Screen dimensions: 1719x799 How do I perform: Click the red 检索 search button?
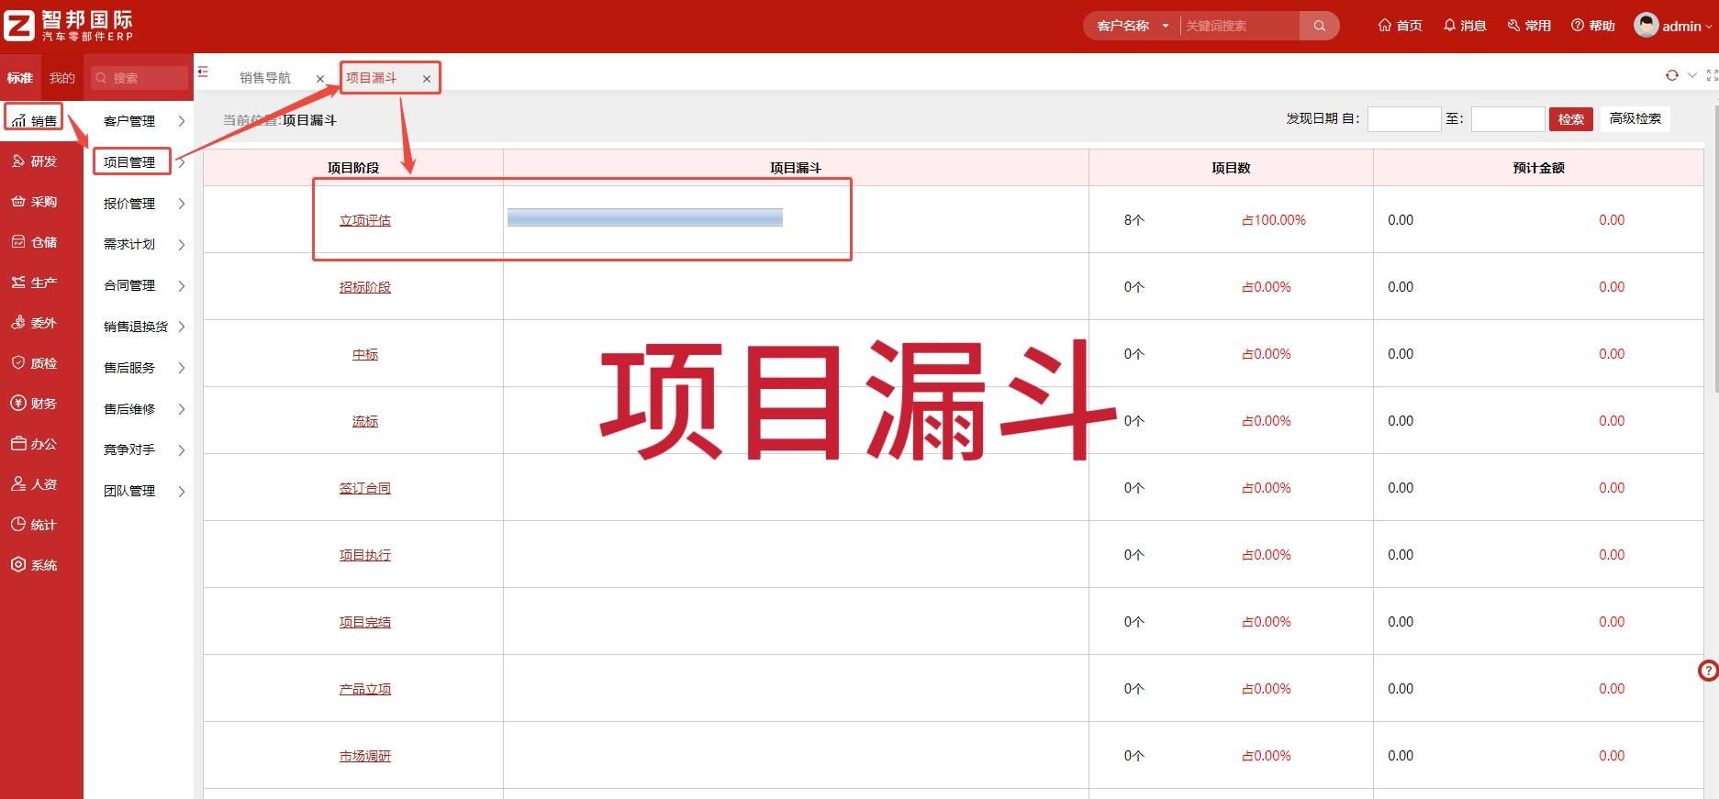point(1571,119)
